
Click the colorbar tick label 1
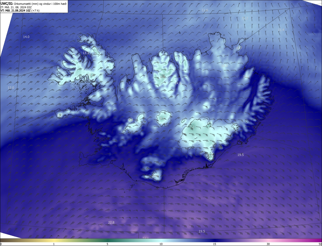54,244
